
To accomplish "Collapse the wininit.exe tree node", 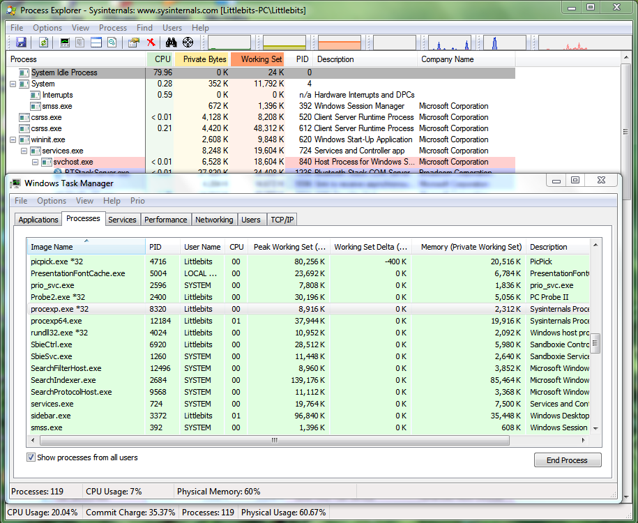I will (x=13, y=139).
